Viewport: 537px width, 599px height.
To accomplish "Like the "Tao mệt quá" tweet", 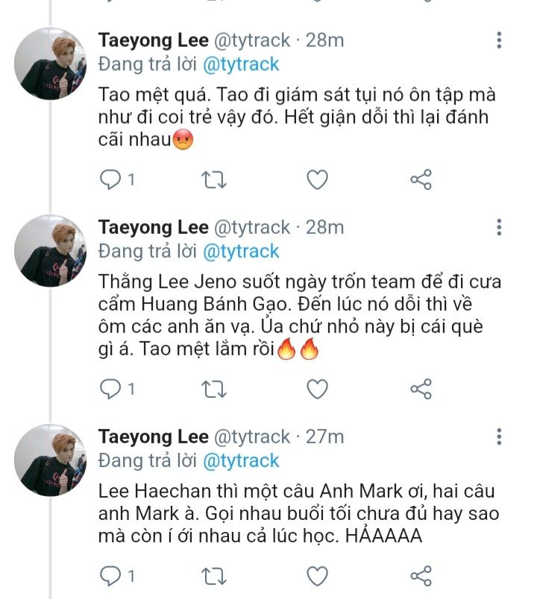I will pyautogui.click(x=318, y=180).
